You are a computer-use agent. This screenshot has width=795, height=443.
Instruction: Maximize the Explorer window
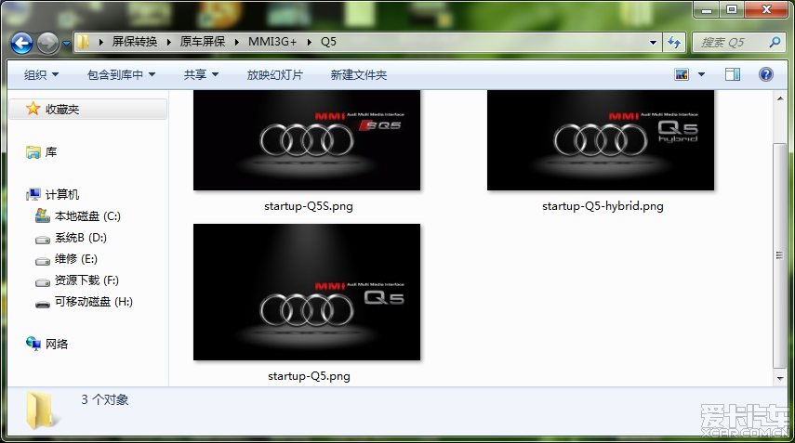(x=732, y=9)
